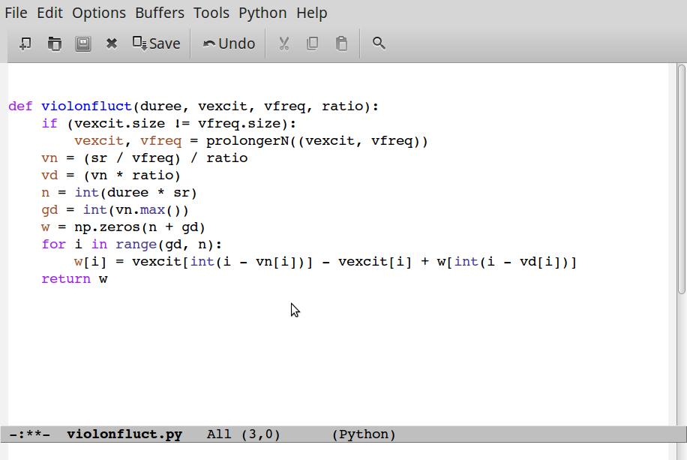Expand the Options menu

[99, 13]
